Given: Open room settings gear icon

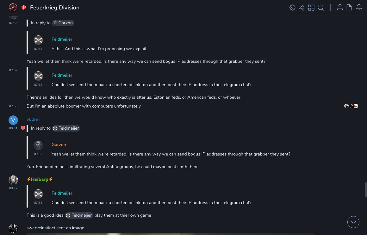Looking at the screenshot, I should tap(292, 8).
